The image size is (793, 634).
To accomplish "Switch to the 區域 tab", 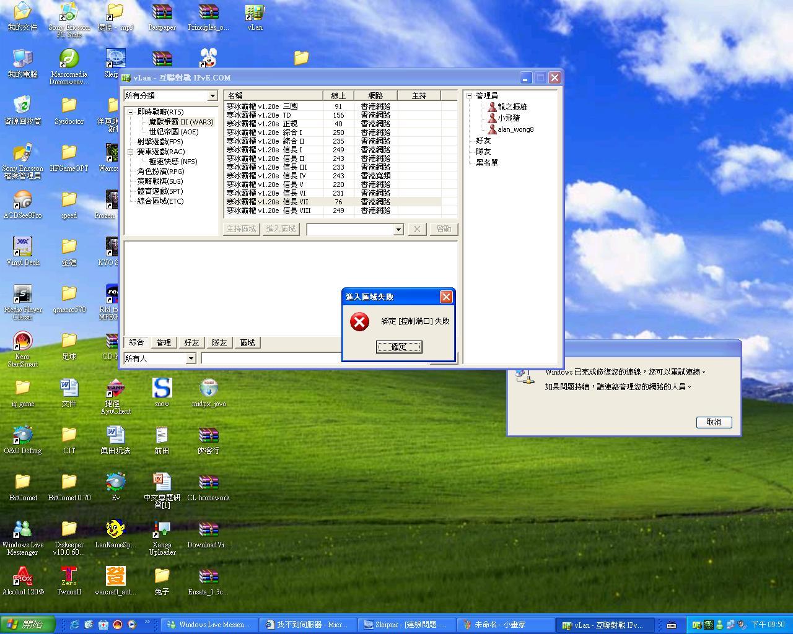I will pyautogui.click(x=247, y=342).
